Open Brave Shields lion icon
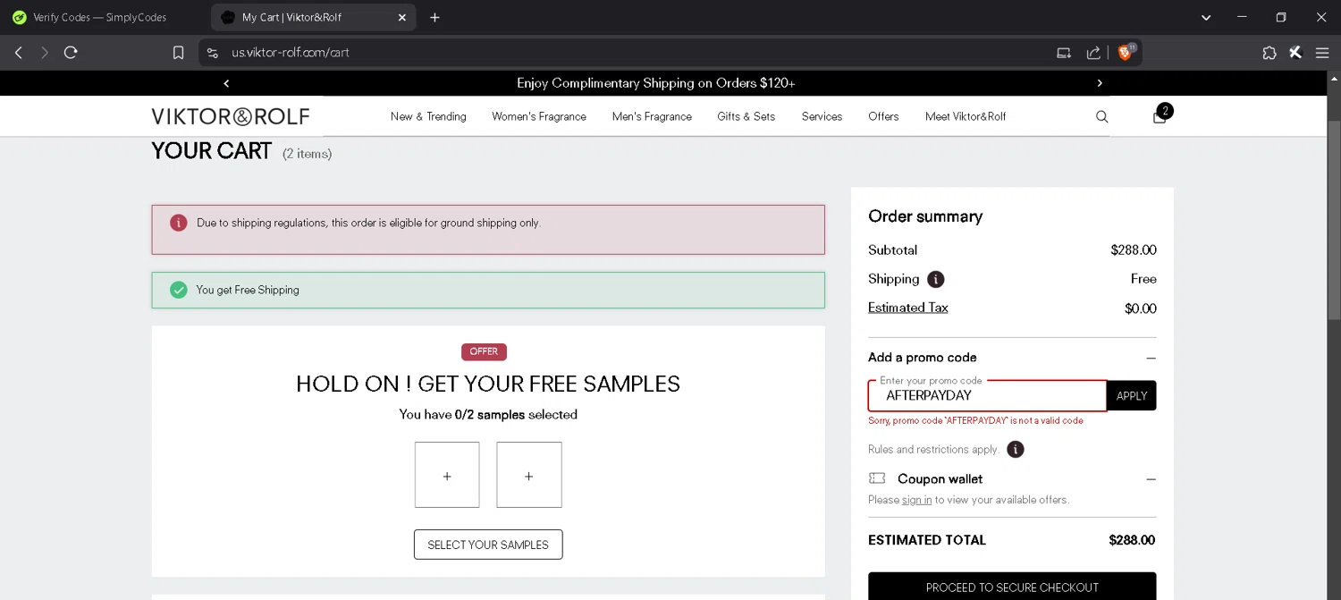The height and width of the screenshot is (600, 1341). tap(1126, 52)
